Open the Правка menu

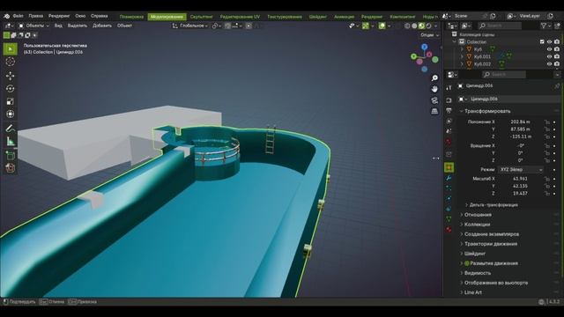(x=35, y=16)
